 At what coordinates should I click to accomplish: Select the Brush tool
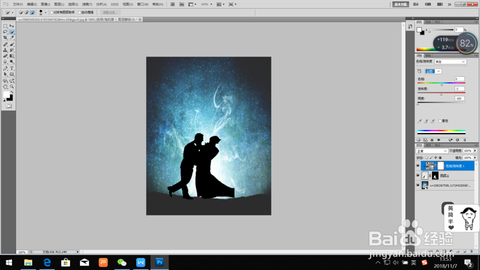[12, 44]
